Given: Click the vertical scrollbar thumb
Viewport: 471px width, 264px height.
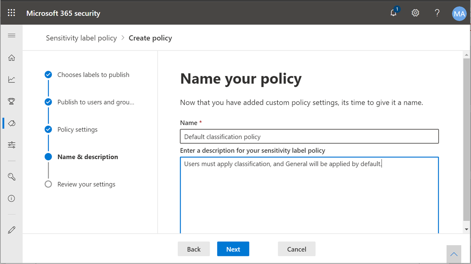Looking at the screenshot, I should click(x=467, y=139).
